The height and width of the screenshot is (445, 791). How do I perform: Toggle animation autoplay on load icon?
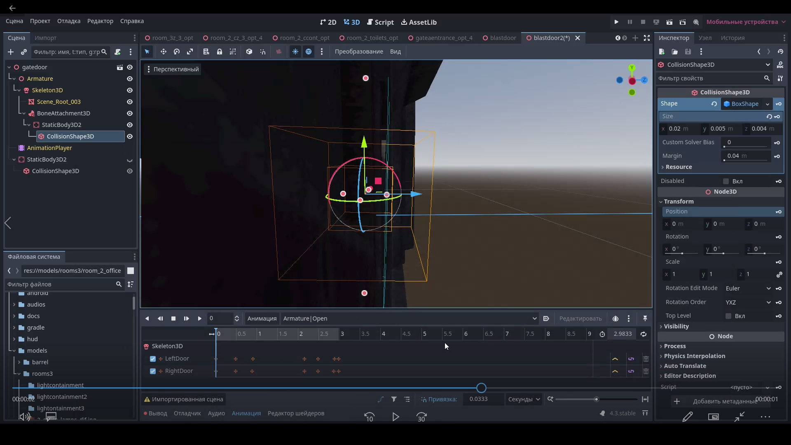(x=546, y=319)
